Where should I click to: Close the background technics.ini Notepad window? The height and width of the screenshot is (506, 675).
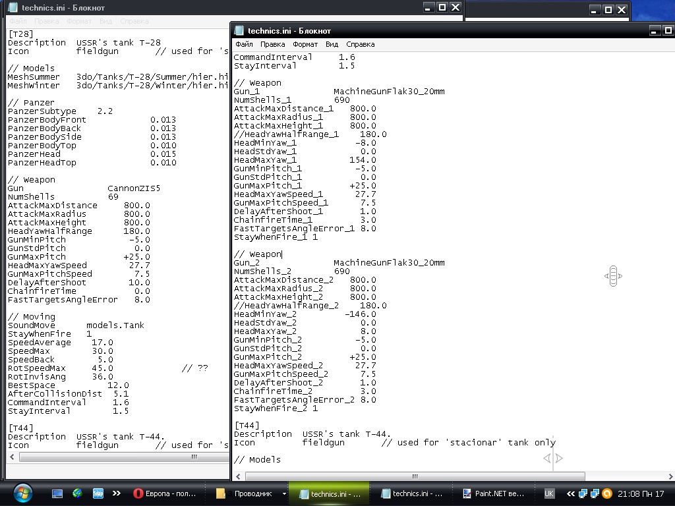455,7
